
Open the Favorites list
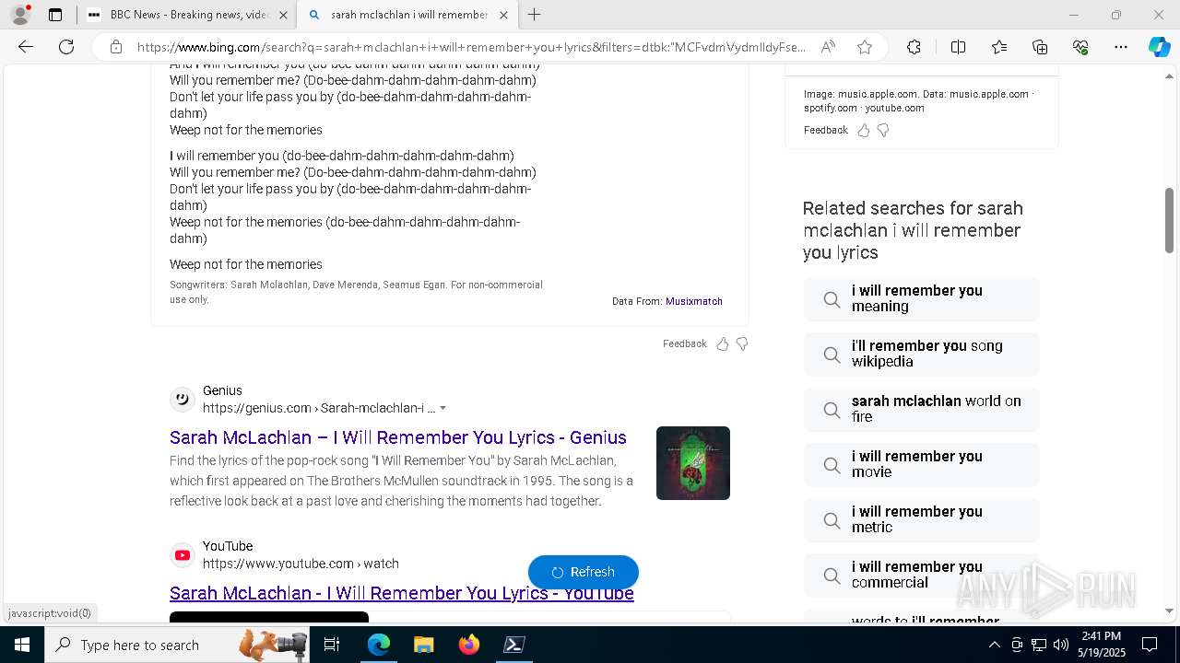(999, 47)
